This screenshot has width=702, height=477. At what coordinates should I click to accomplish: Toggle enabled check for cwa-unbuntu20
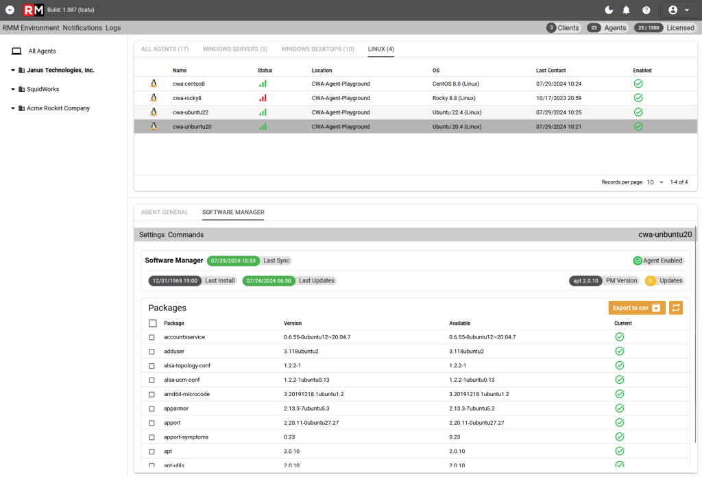(638, 127)
